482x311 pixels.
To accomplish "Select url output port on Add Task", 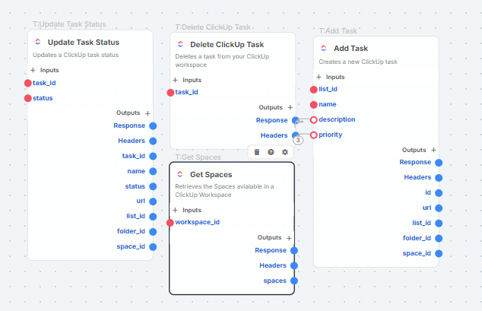I will [x=439, y=208].
